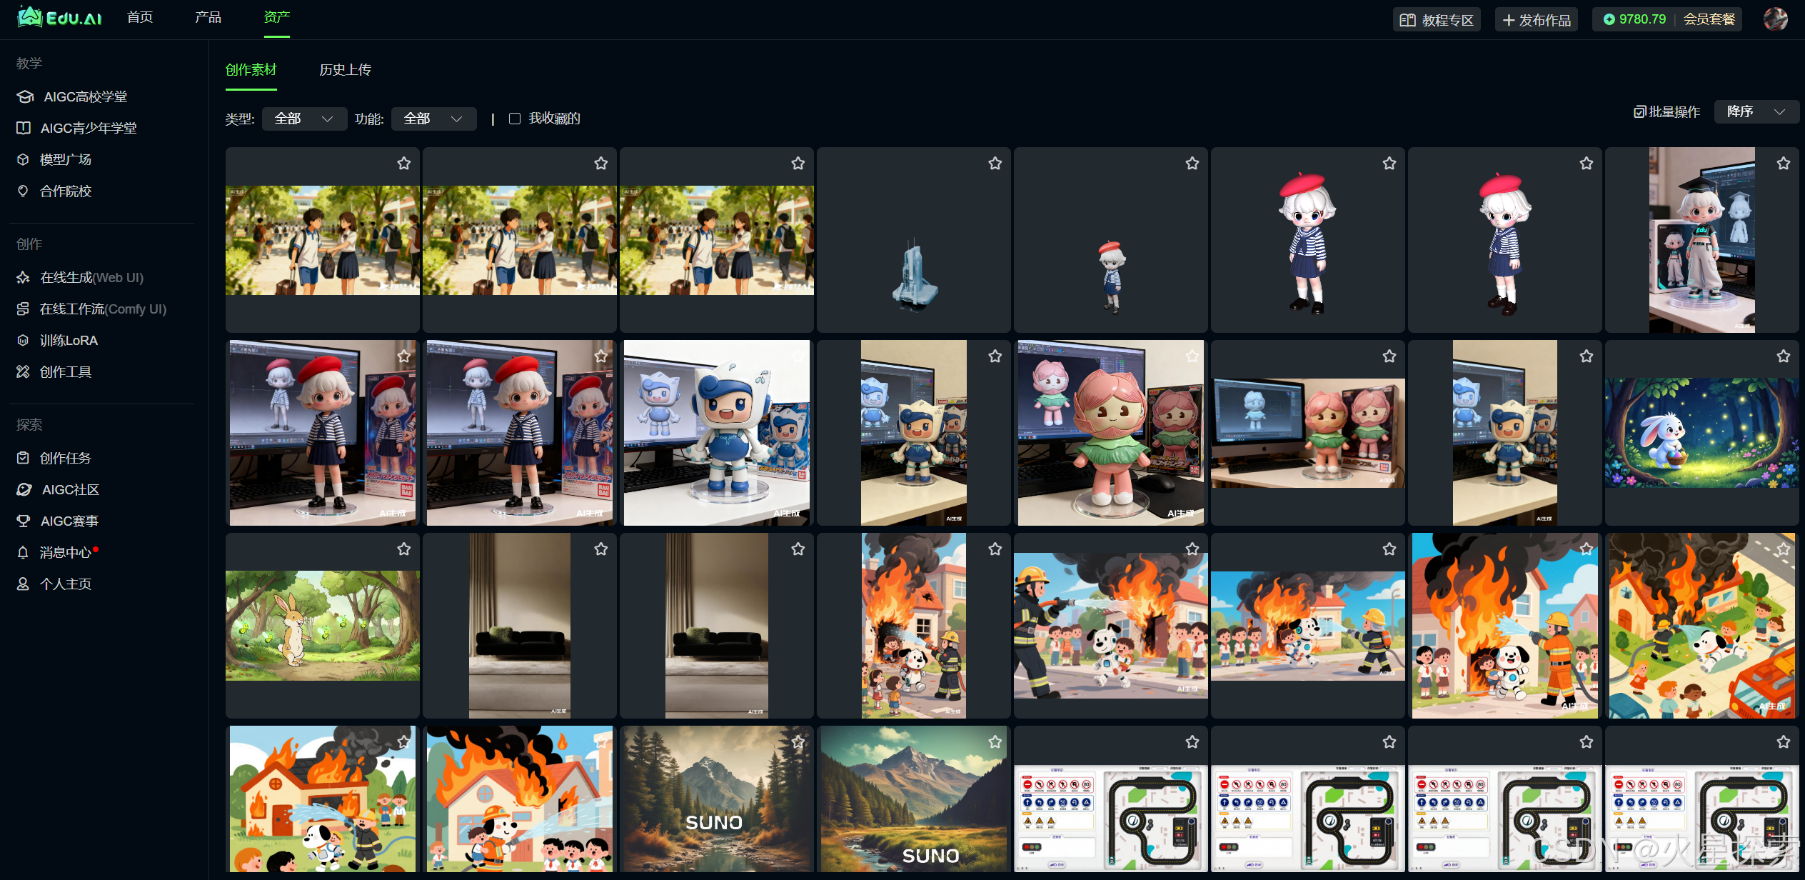Screen dimensions: 1805x880
Task: Open 模型广场 from sidebar
Action: 65,159
